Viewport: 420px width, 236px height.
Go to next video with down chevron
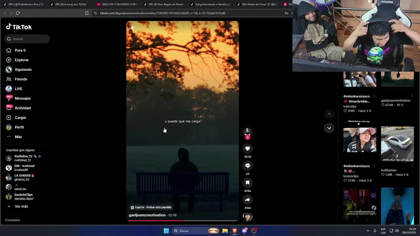[x=329, y=128]
